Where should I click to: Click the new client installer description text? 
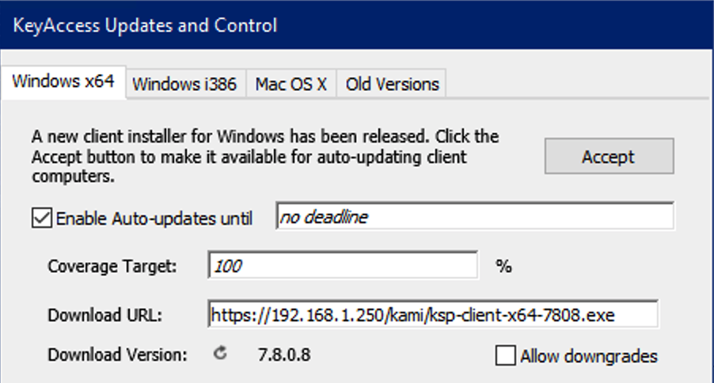pyautogui.click(x=265, y=157)
